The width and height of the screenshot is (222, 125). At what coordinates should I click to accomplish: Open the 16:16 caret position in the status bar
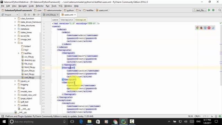coord(190,116)
